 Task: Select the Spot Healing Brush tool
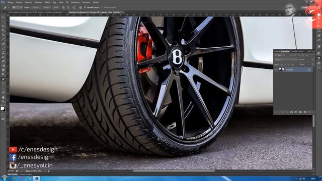pyautogui.click(x=3, y=44)
